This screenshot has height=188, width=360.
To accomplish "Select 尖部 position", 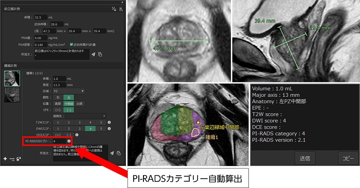I will (79, 103).
